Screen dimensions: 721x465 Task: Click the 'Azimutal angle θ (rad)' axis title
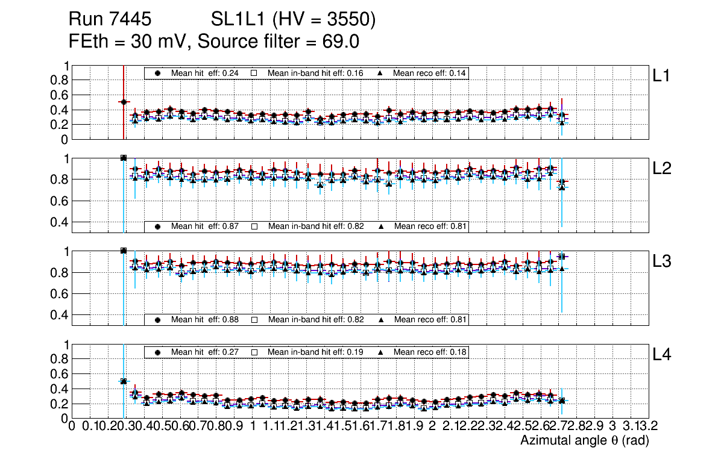tap(584, 442)
